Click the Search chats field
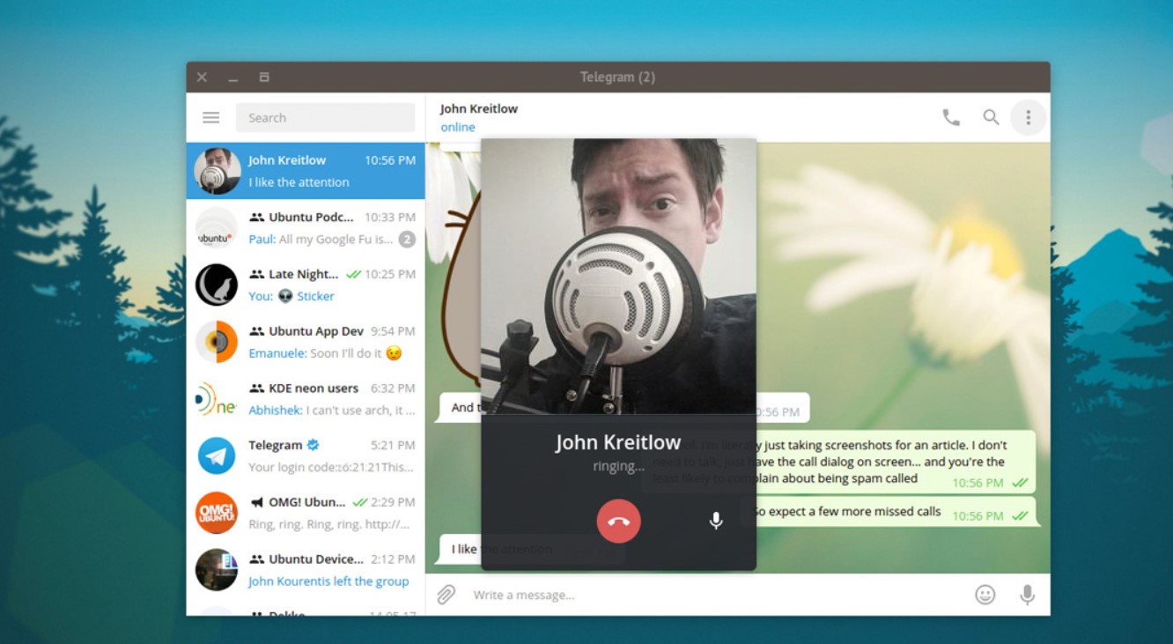This screenshot has width=1173, height=644. pyautogui.click(x=325, y=117)
